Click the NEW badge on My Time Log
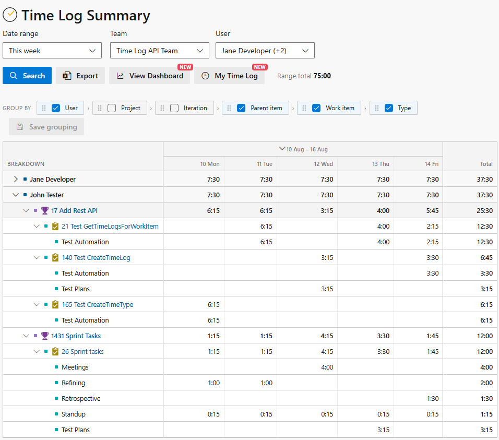The height and width of the screenshot is (440, 499). point(260,67)
